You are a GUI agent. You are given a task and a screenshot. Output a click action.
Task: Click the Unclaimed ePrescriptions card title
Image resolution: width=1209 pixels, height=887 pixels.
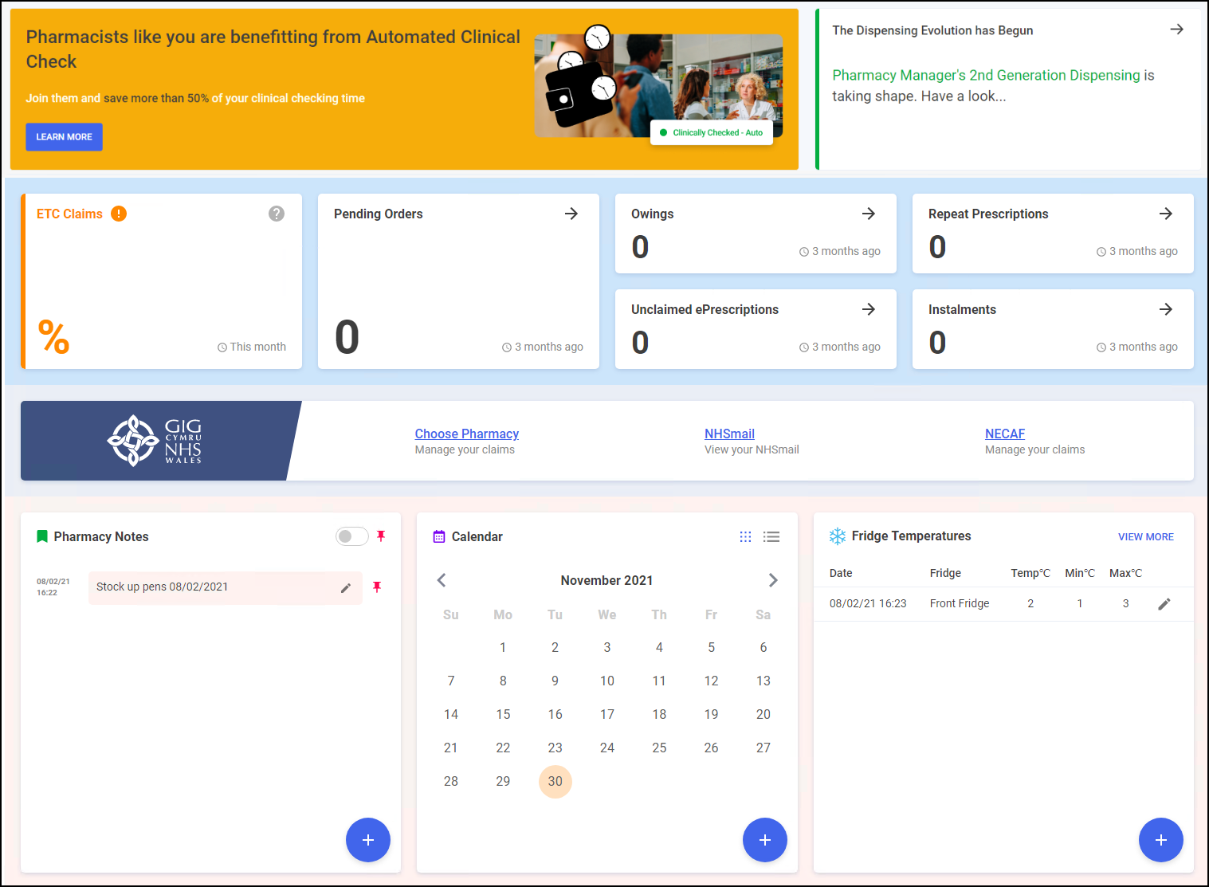click(x=705, y=309)
